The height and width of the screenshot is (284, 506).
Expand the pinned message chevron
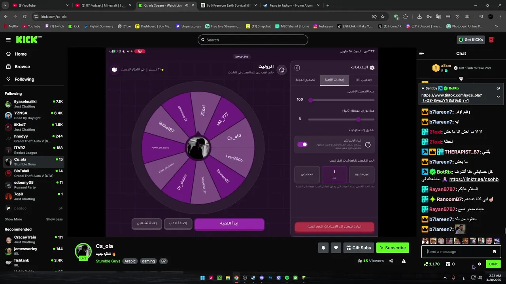coord(498,97)
